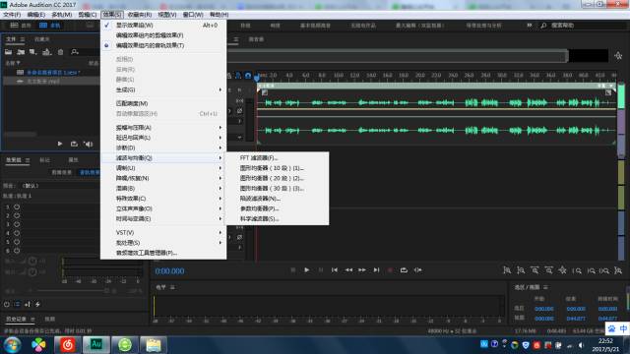Click the Fast Forward transport button
The height and width of the screenshot is (354, 630).
point(362,270)
